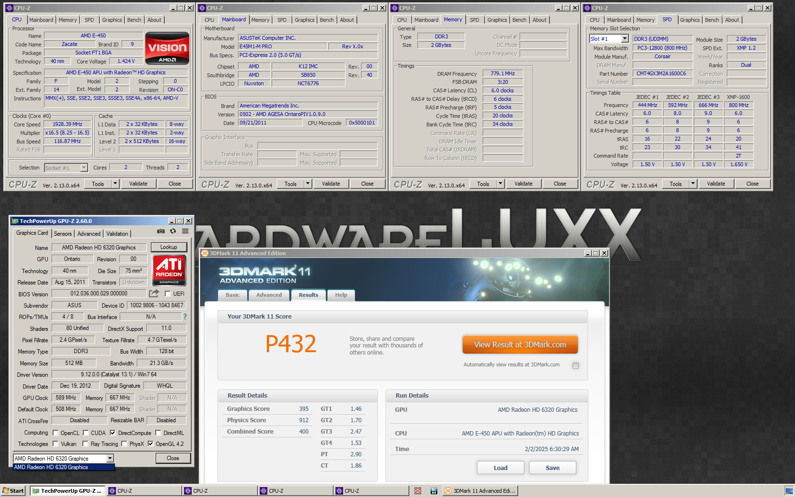Image resolution: width=795 pixels, height=497 pixels.
Task: Toggle the PhysX checkbox
Action: coord(124,444)
